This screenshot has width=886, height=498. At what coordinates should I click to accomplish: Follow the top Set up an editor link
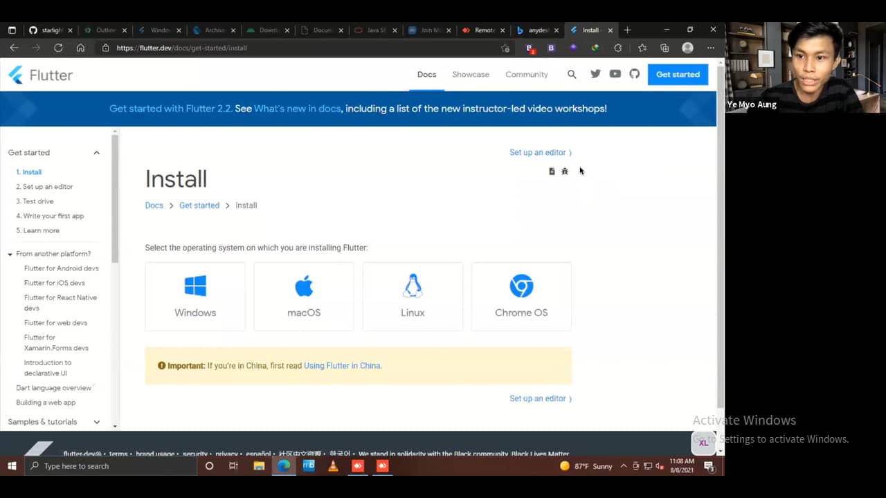[541, 152]
